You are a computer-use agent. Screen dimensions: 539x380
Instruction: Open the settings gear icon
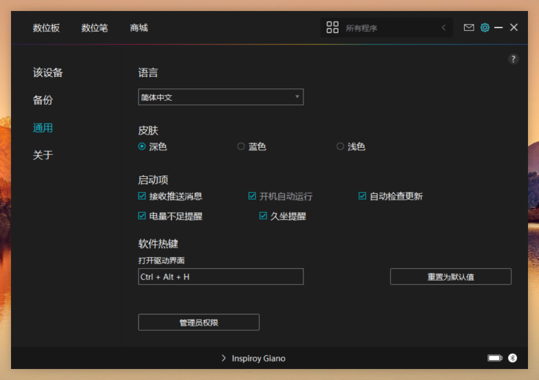(x=485, y=27)
